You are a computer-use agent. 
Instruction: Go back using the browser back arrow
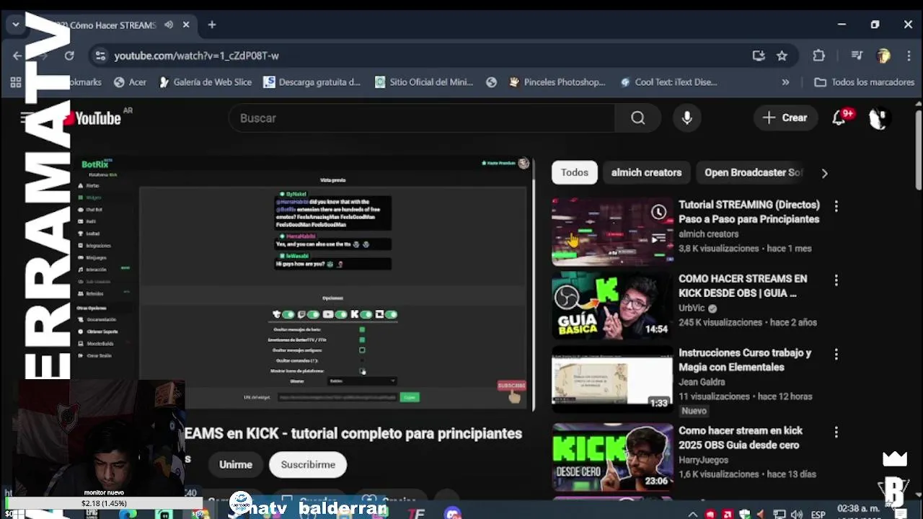coord(17,56)
